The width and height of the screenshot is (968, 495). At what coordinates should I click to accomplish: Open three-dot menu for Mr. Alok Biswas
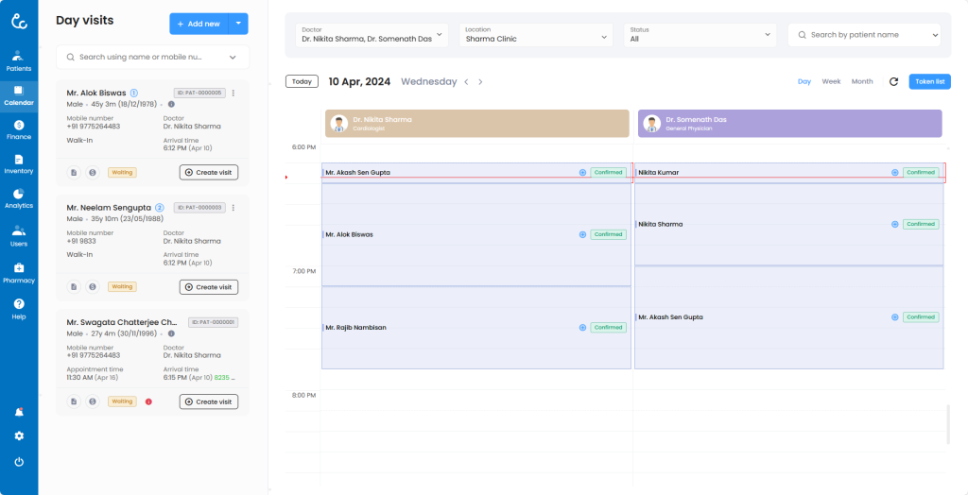(x=233, y=93)
